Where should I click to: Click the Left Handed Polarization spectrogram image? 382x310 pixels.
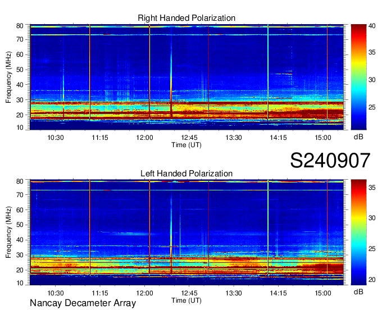(x=187, y=233)
